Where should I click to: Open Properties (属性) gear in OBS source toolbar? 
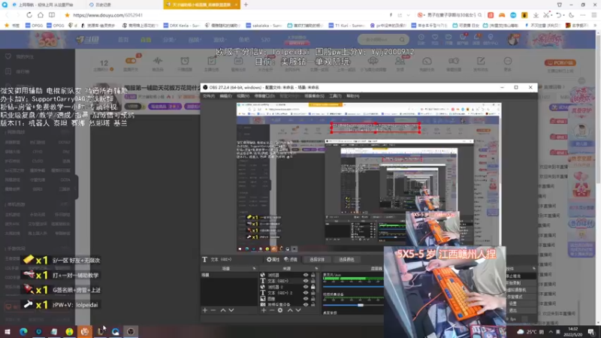(273, 259)
